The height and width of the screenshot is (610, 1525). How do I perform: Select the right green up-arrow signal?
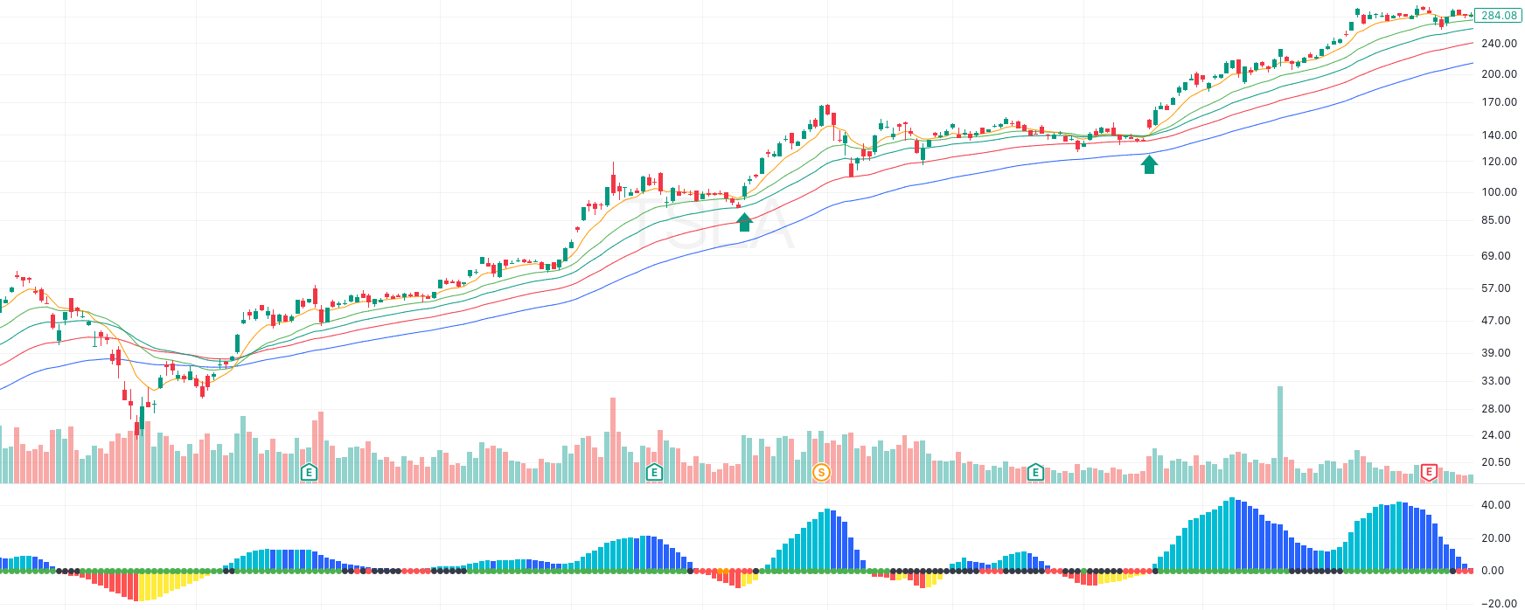pos(1149,164)
